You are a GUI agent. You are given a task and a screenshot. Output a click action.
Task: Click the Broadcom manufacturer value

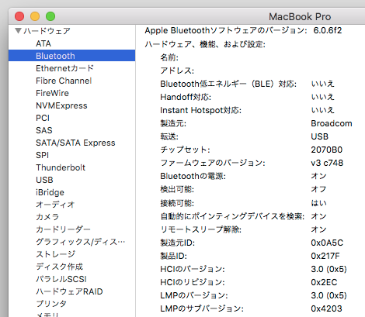pyautogui.click(x=332, y=123)
